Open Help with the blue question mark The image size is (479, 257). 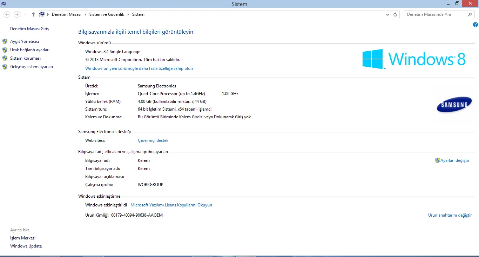[475, 25]
